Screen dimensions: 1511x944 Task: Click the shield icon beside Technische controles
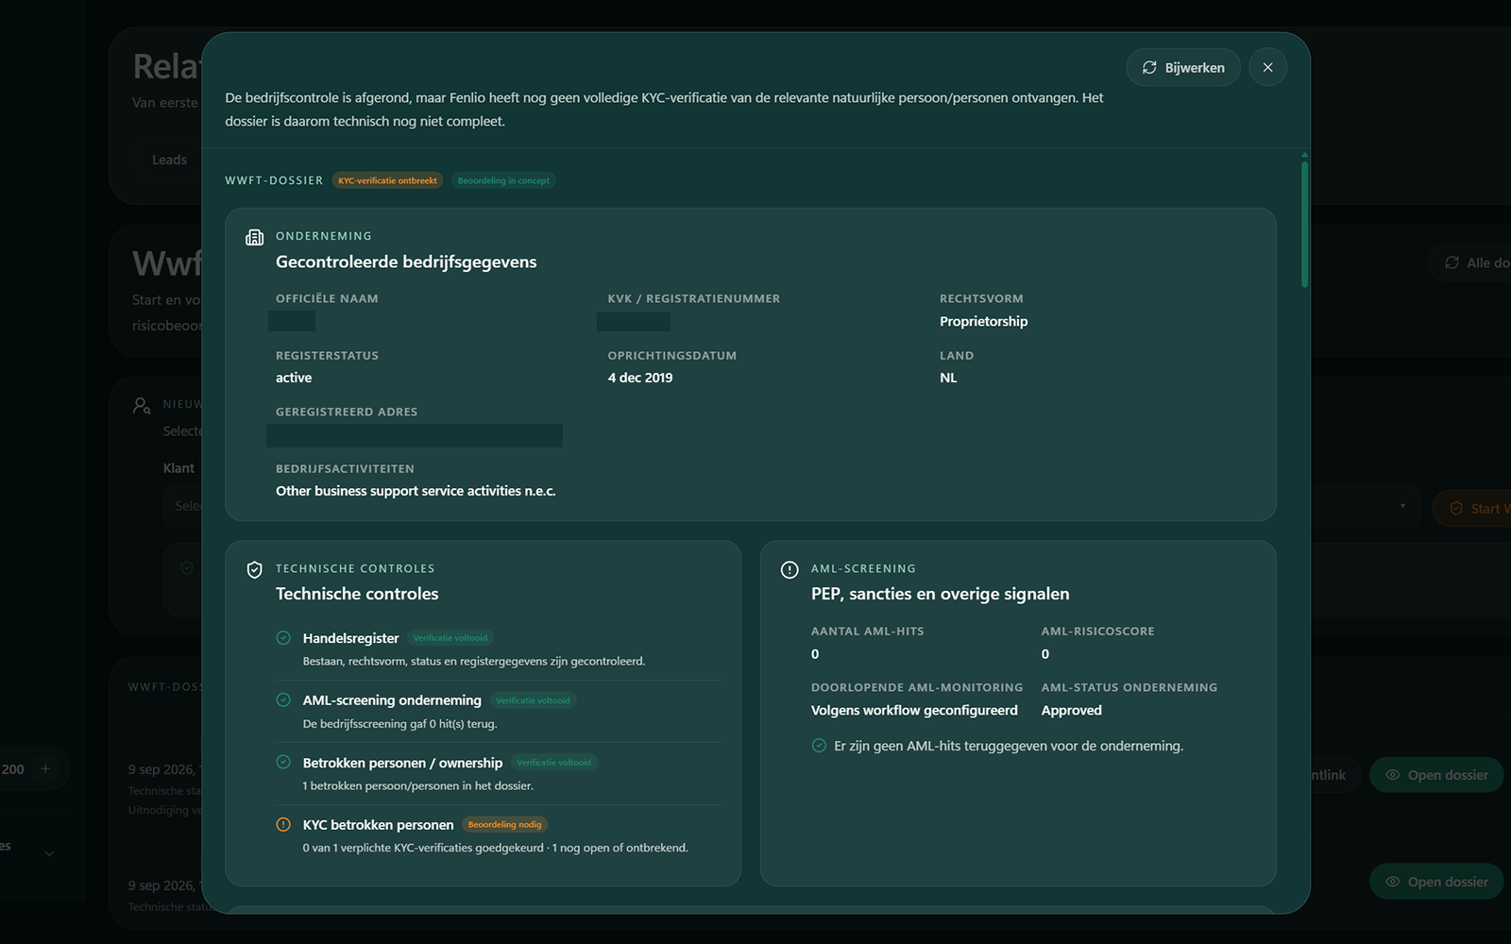254,569
